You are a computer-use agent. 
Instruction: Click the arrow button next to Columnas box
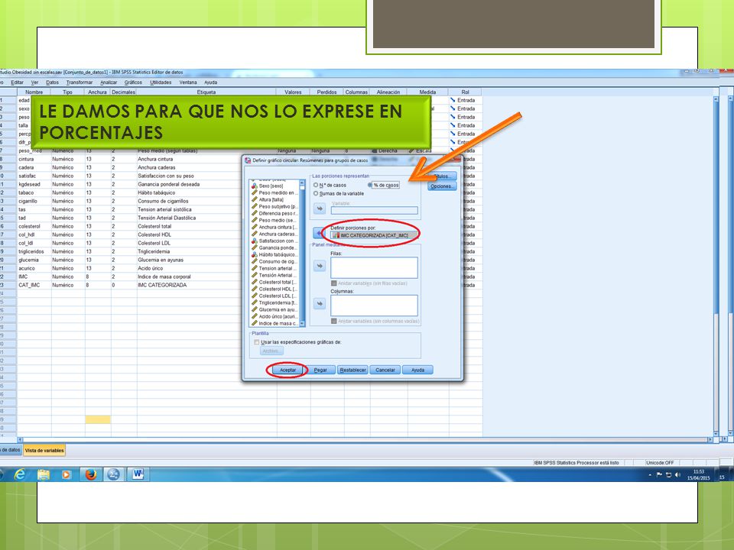[320, 304]
